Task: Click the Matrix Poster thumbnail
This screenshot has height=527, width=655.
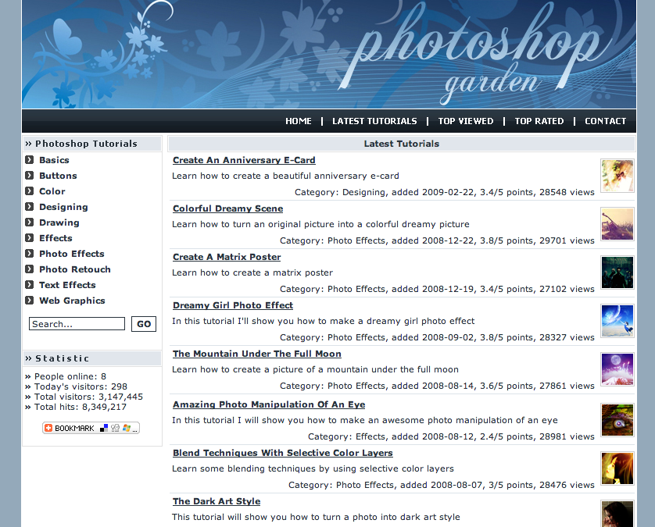Action: point(617,273)
